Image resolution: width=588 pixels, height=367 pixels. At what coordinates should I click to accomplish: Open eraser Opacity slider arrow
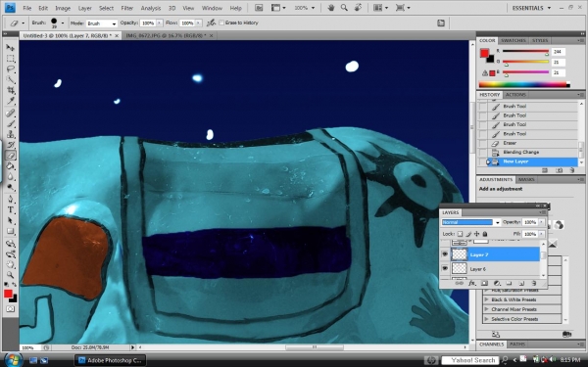click(x=159, y=23)
